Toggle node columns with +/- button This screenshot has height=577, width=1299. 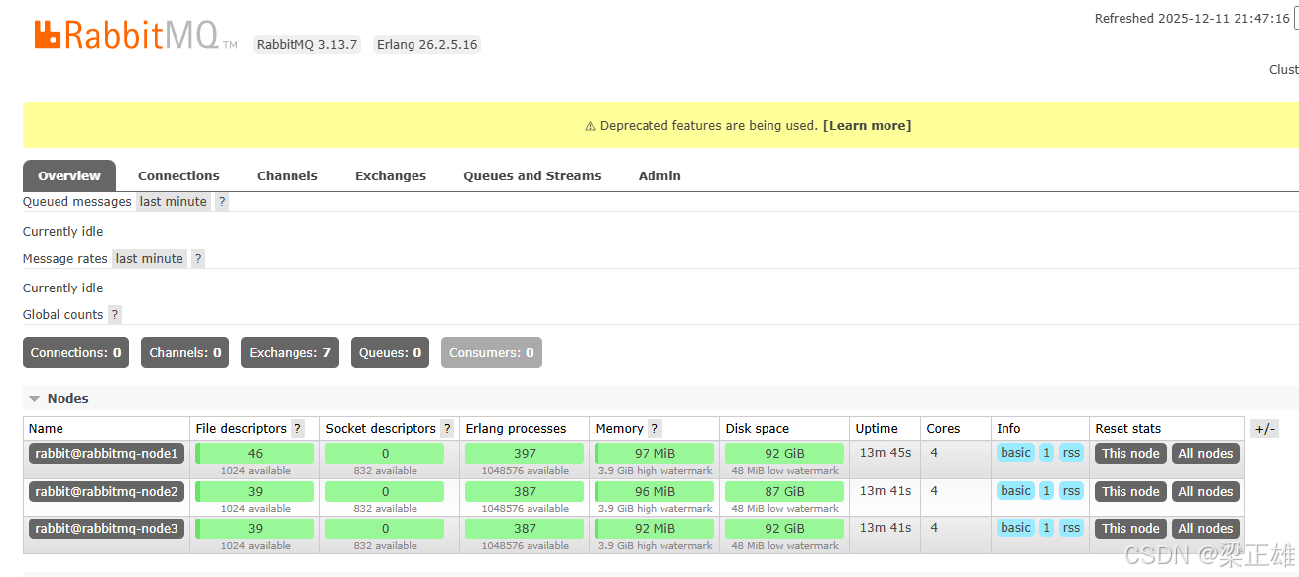tap(1264, 429)
